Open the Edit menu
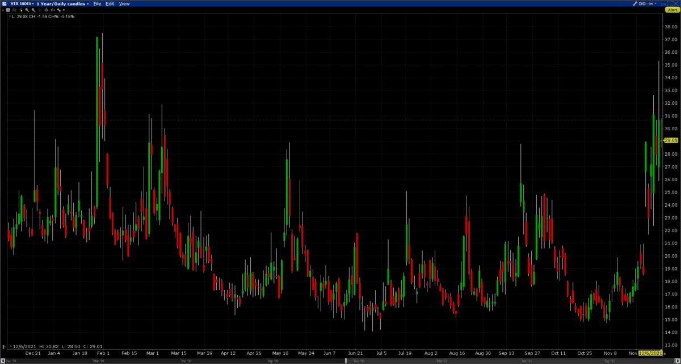This screenshot has width=681, height=364. [x=110, y=4]
